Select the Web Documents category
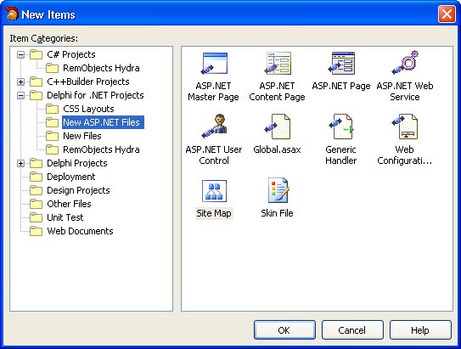The image size is (461, 349). [x=80, y=231]
